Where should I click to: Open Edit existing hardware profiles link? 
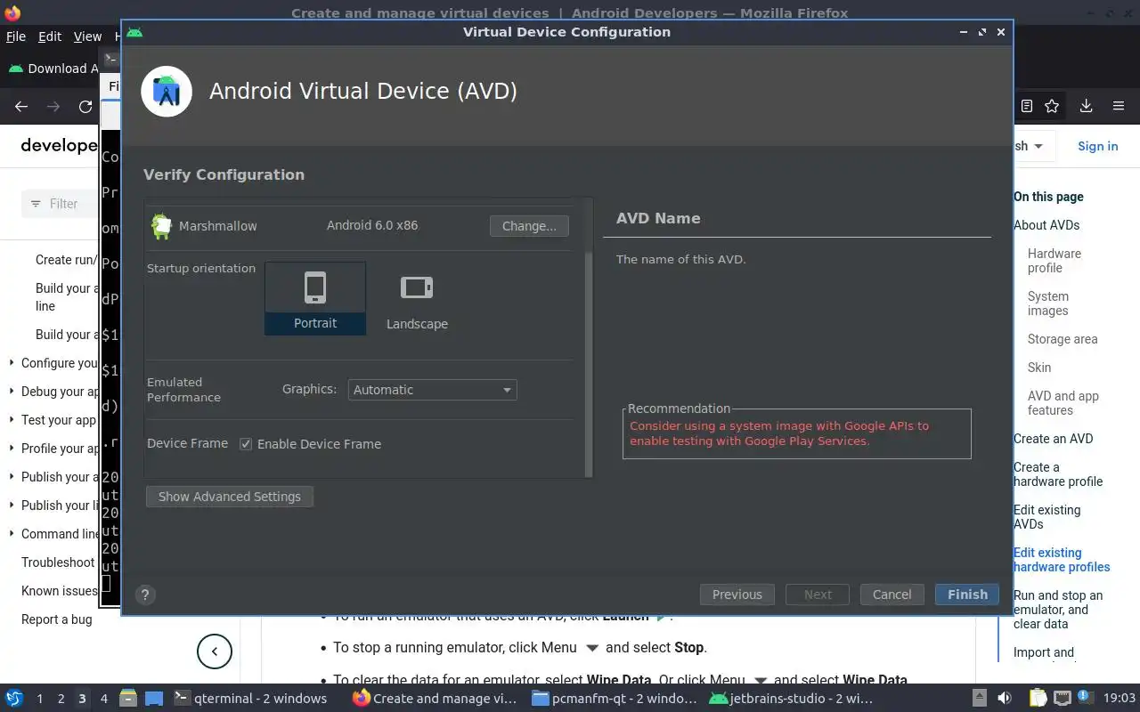point(1062,560)
